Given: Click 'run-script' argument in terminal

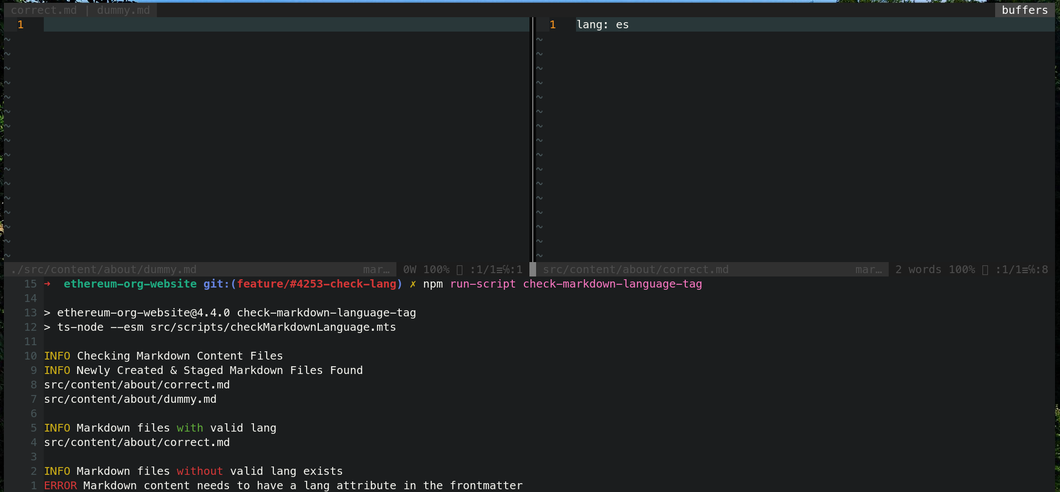Looking at the screenshot, I should (483, 284).
